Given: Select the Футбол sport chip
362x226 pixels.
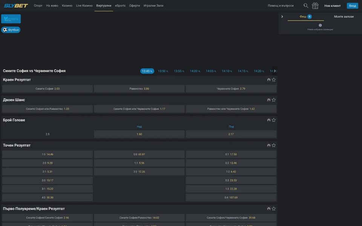Looking at the screenshot, I should click(x=11, y=30).
